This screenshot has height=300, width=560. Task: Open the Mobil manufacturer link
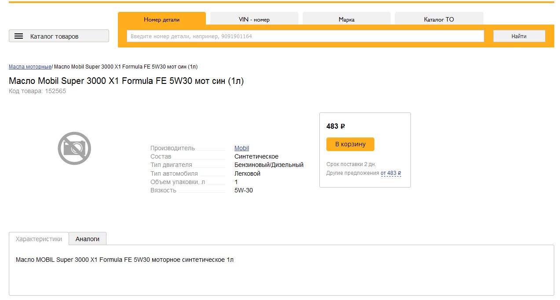242,148
